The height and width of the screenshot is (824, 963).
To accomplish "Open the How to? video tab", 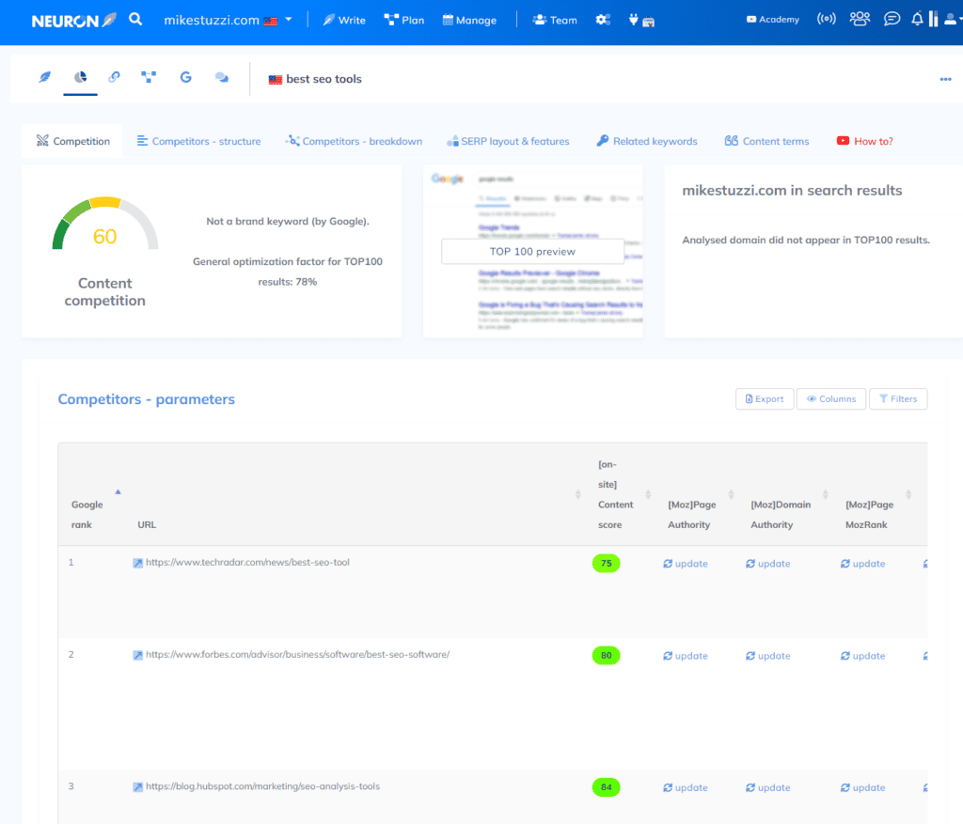I will coord(865,141).
